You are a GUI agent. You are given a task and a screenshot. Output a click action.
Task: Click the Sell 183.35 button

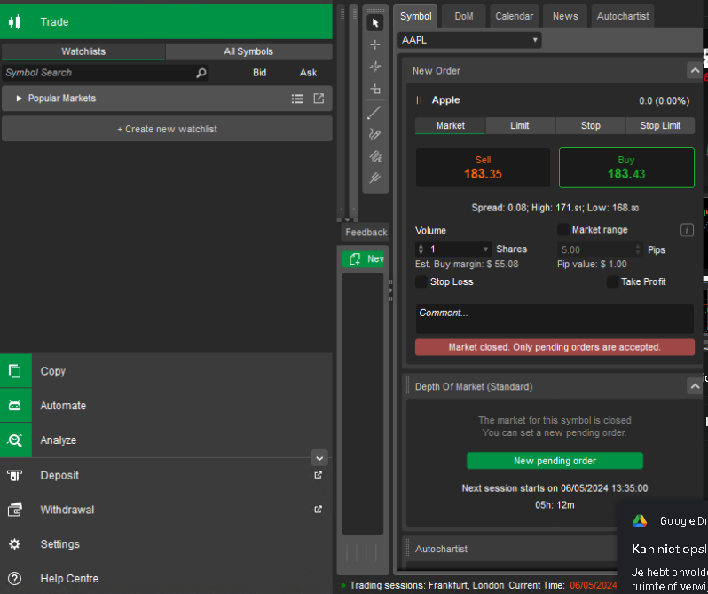point(483,168)
